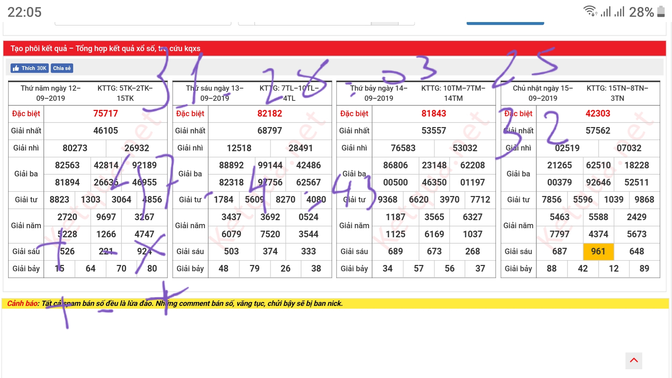Screen dimensions: 672x378
Task: Click the Thứ năm ngày 12-09-2019 header
Action: (51, 93)
